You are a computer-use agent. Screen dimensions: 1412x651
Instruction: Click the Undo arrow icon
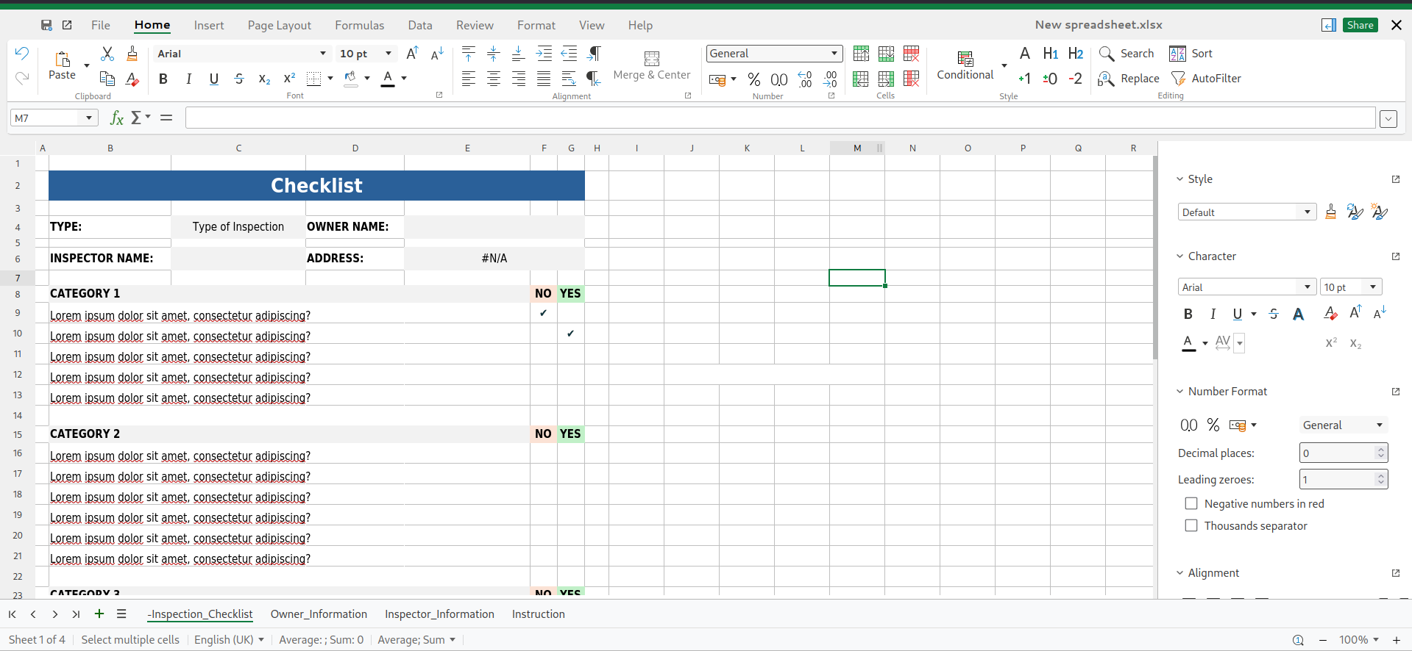[x=22, y=54]
